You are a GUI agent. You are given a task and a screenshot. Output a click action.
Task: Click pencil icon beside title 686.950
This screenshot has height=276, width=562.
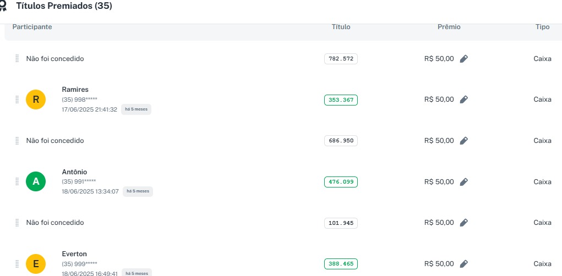point(463,141)
